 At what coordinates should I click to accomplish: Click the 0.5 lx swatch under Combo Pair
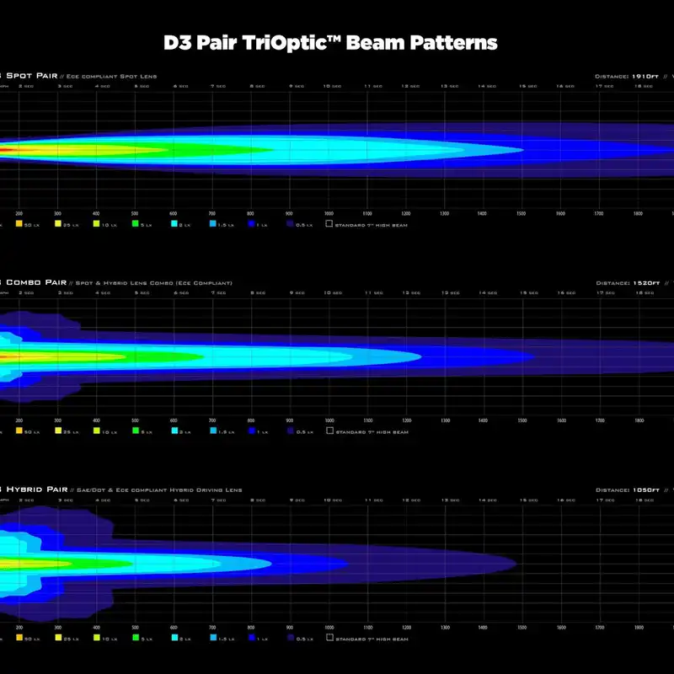pos(291,431)
